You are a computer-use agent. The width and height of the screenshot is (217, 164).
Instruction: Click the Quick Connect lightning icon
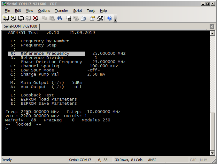pyautogui.click(x=13, y=18)
